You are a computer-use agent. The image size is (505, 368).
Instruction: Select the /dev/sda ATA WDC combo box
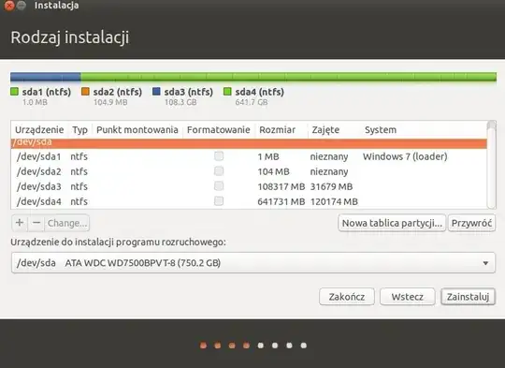click(x=253, y=263)
